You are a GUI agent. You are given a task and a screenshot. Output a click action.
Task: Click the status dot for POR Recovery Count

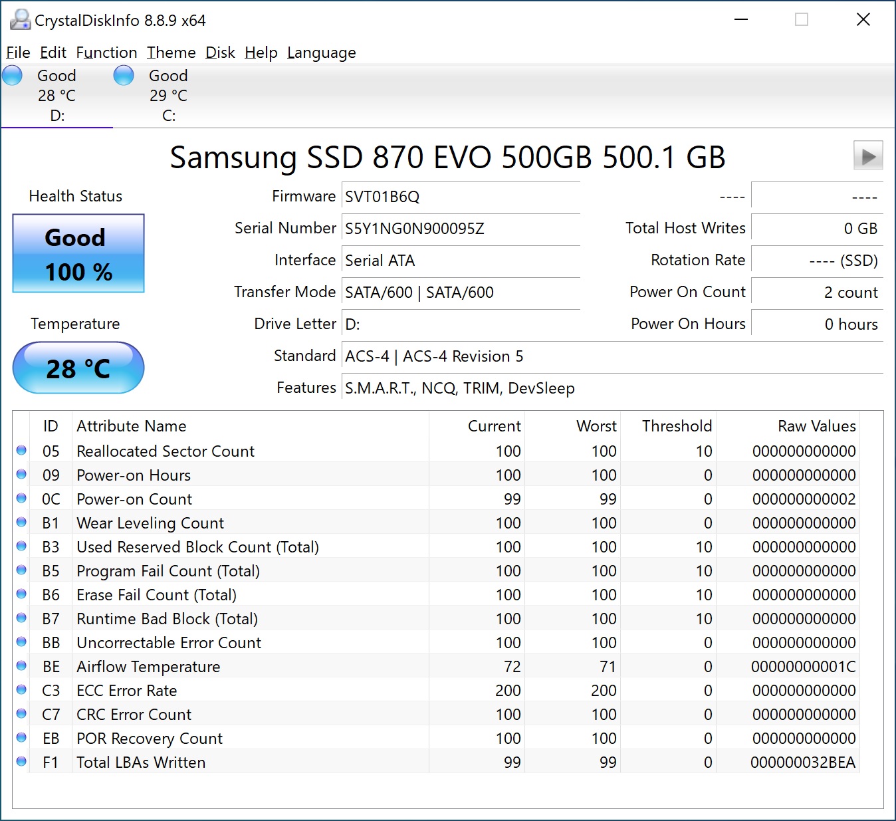click(21, 738)
